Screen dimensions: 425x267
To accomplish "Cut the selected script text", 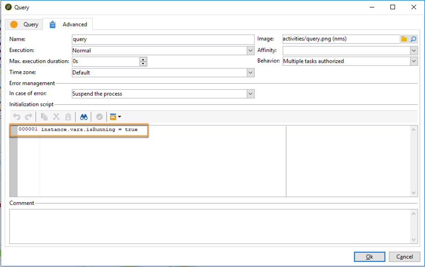I will [x=56, y=117].
